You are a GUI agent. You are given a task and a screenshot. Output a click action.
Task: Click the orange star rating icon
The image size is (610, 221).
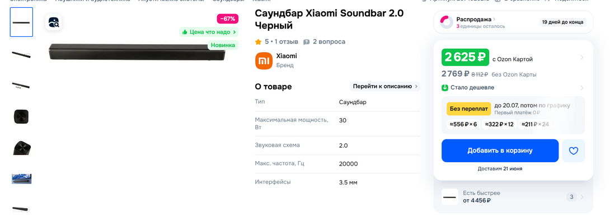point(258,41)
